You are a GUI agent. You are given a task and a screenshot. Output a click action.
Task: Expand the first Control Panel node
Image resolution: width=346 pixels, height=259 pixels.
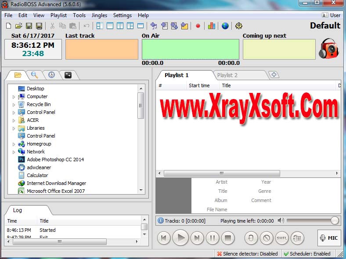14,113
